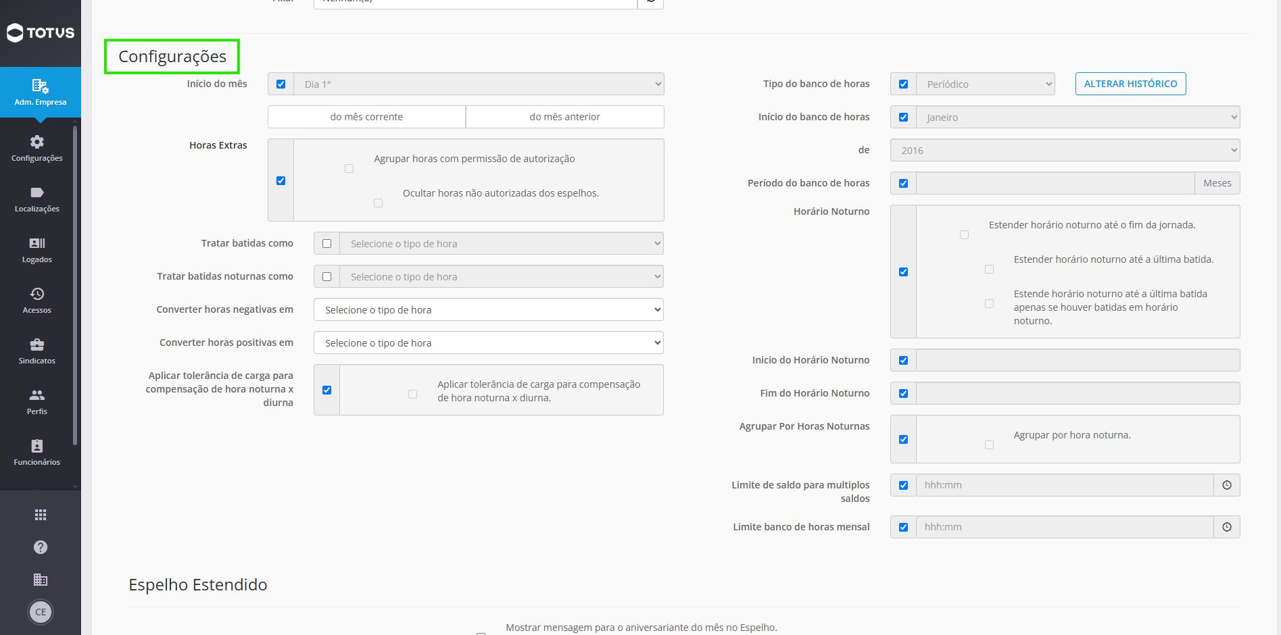Viewport: 1281px width, 635px height.
Task: Click clock icon for Limite de saldo
Action: (x=1227, y=485)
